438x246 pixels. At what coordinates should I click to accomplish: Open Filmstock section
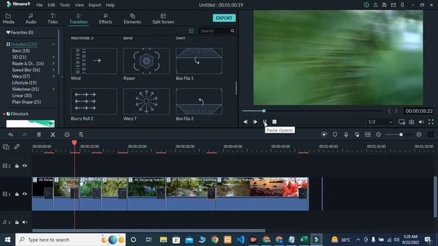[x=17, y=114]
